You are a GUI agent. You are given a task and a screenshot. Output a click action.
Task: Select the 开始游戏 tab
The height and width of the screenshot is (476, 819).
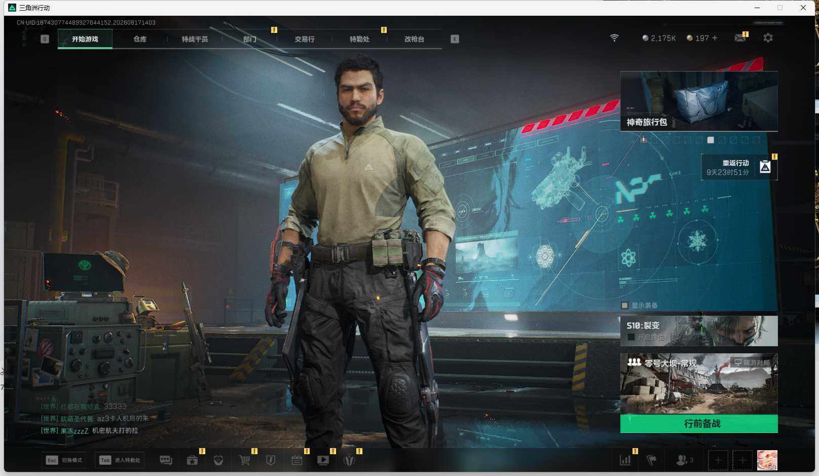[85, 39]
